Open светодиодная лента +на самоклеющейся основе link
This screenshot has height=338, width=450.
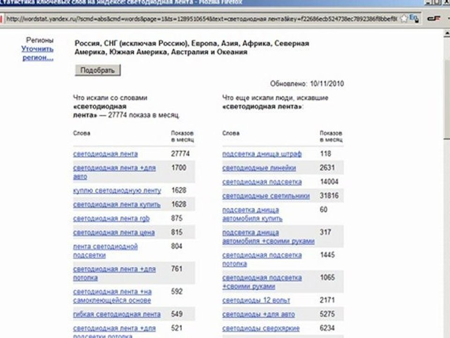pos(112,296)
